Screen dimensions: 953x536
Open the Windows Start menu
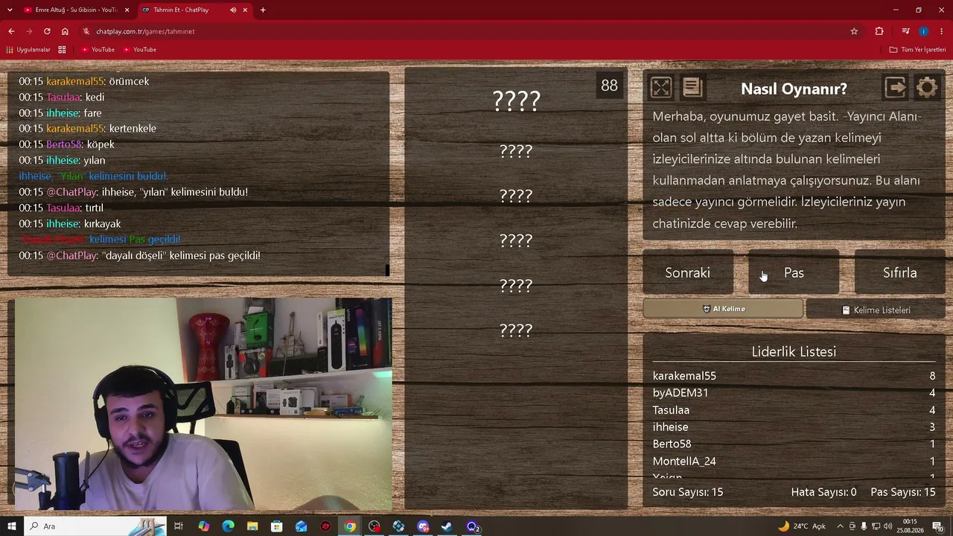coord(11,526)
